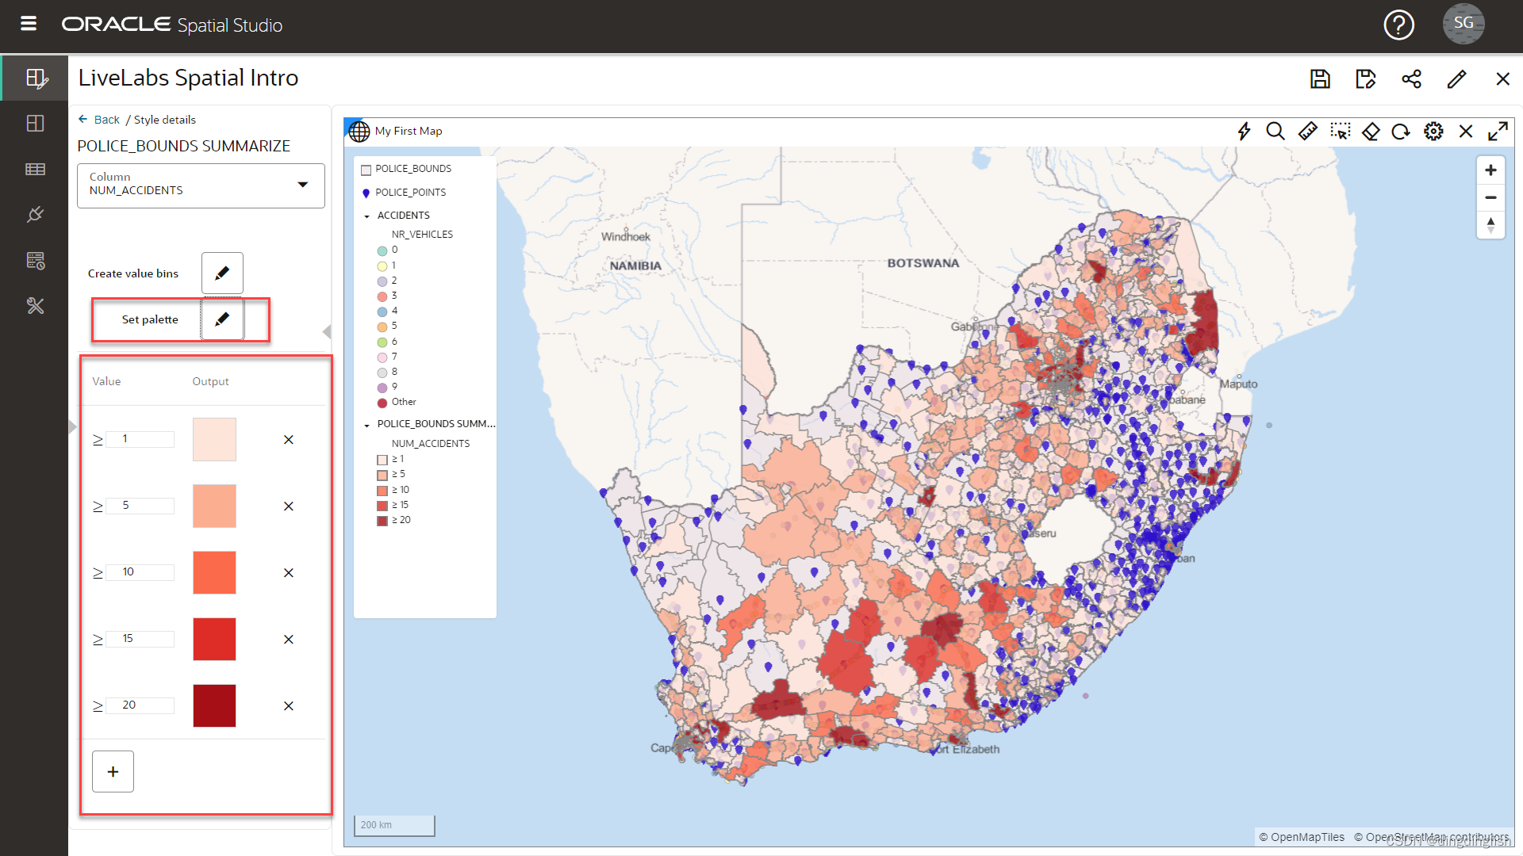Collapse the ACCIDENTS legend group
The width and height of the screenshot is (1523, 856).
[x=366, y=216]
